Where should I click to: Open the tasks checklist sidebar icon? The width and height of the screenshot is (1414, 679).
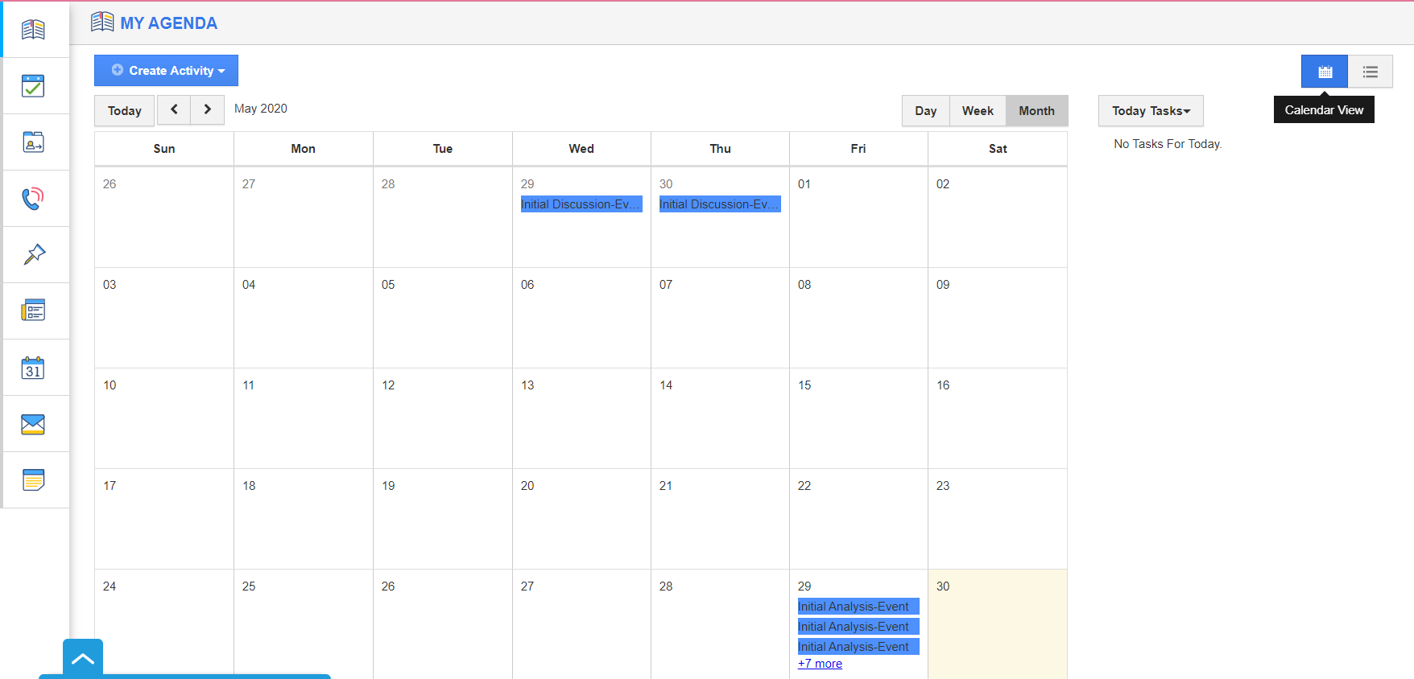coord(33,86)
